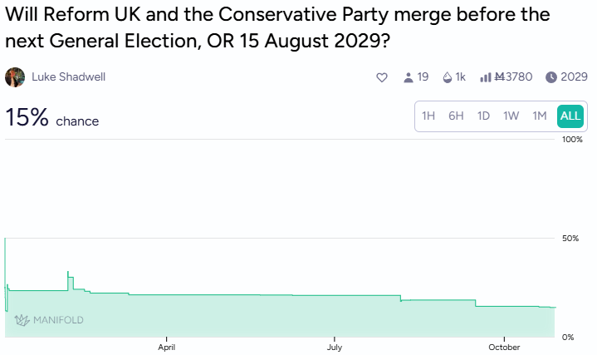
Task: Click the heart like icon
Action: 382,77
